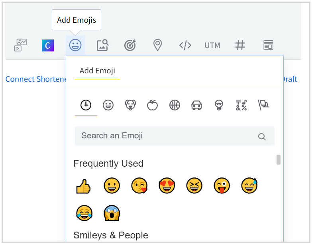
Task: Open the Canva design icon
Action: [x=48, y=45]
